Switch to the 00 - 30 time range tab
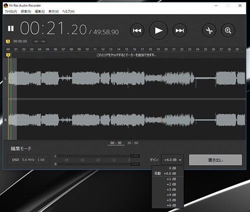Viewport: 250px width, 212px height. point(116,143)
